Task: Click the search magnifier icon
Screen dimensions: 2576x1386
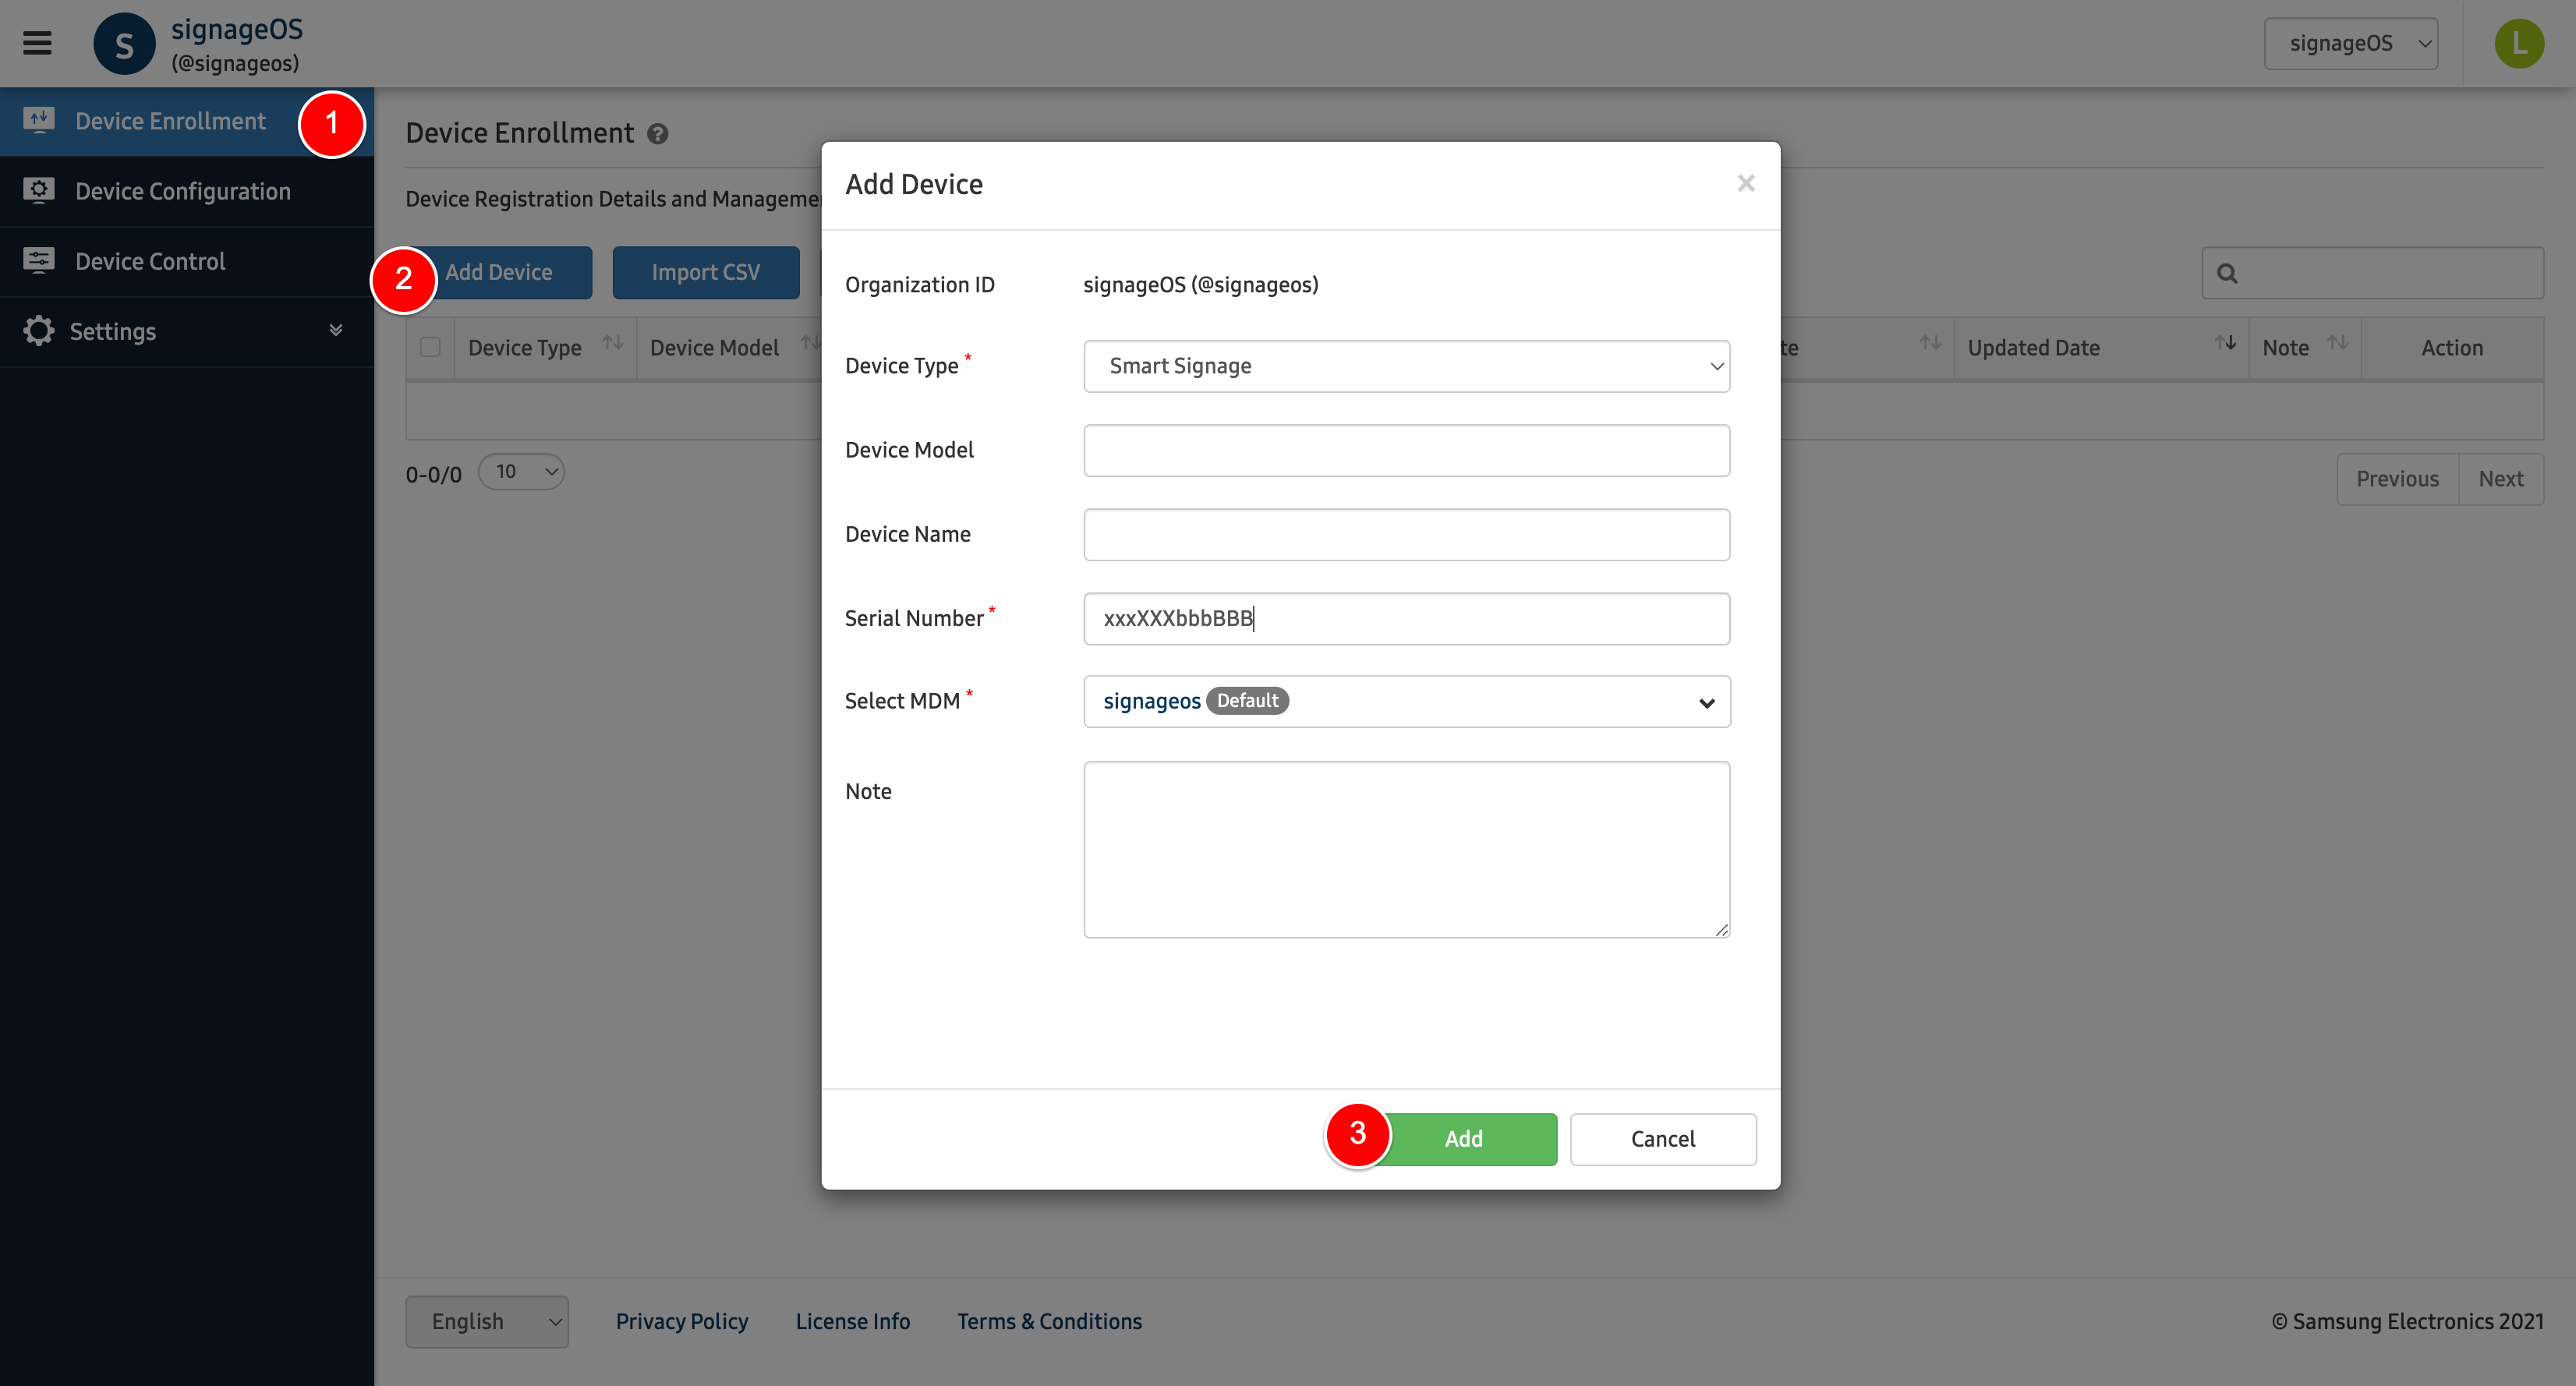Action: pyautogui.click(x=2227, y=273)
